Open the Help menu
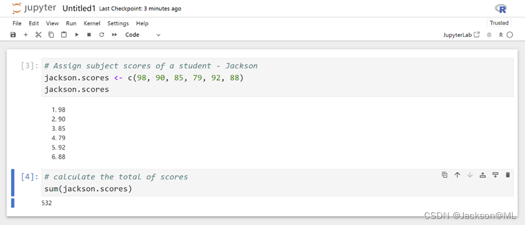Screen dimensions: 525x225 (142, 24)
